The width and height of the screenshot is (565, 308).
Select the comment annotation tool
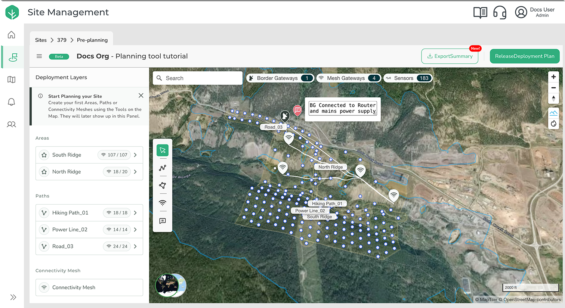click(163, 221)
